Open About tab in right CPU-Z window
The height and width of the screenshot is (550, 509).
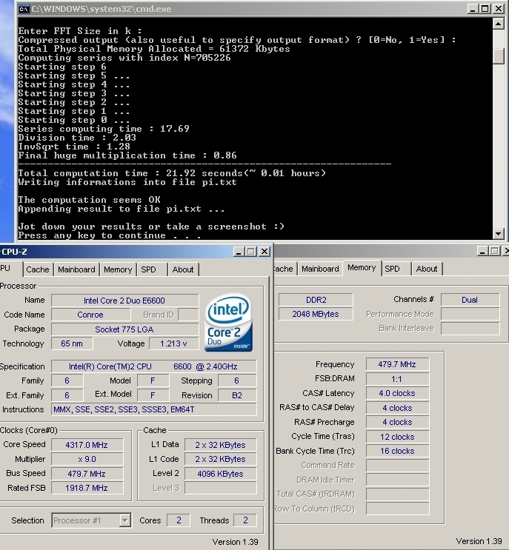click(427, 269)
